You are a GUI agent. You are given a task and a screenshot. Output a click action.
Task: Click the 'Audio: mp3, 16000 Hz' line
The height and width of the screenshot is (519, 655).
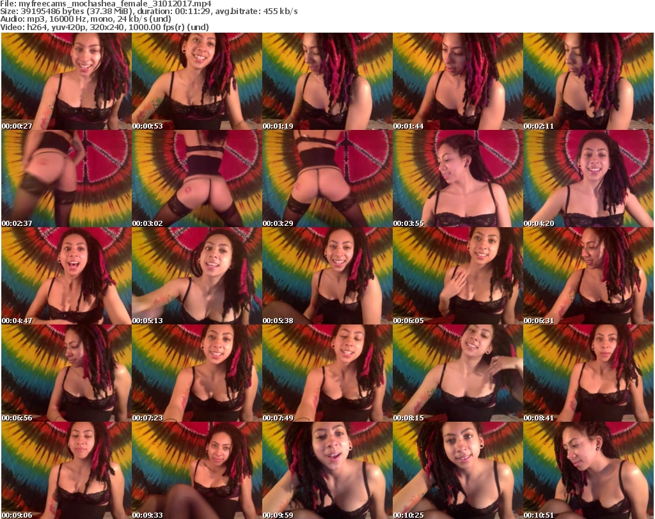[x=86, y=19]
